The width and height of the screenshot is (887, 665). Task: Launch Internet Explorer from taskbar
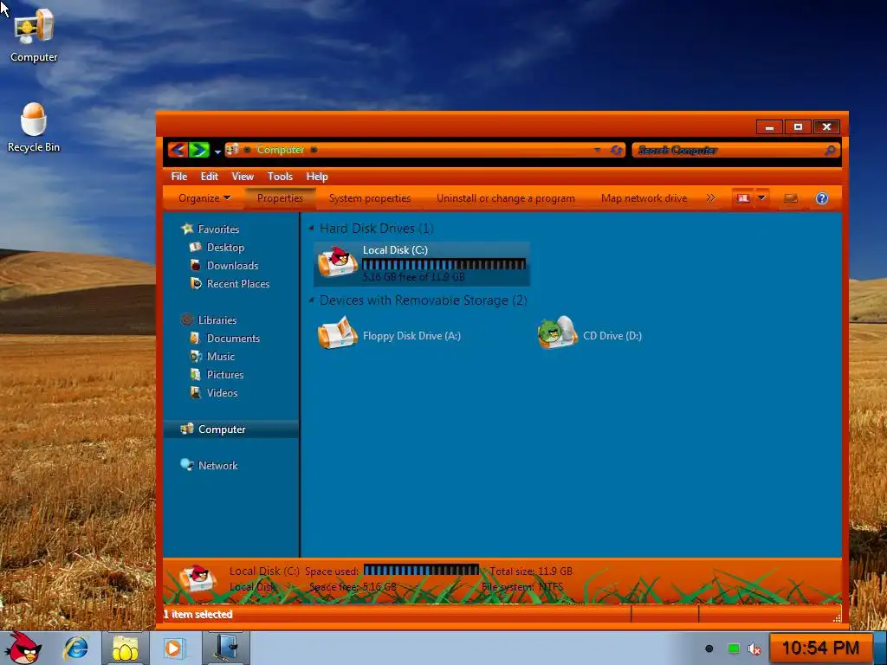tap(76, 648)
